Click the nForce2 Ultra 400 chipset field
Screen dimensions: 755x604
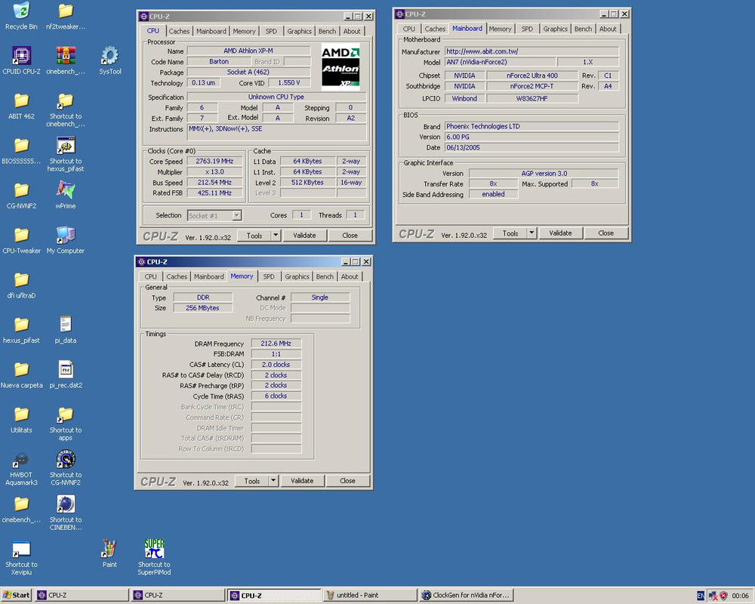click(532, 75)
